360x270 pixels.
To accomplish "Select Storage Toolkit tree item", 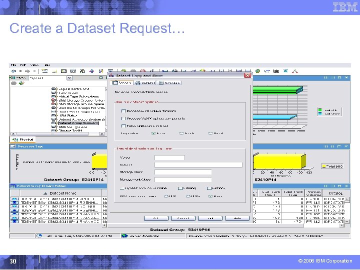I will 70,130.
